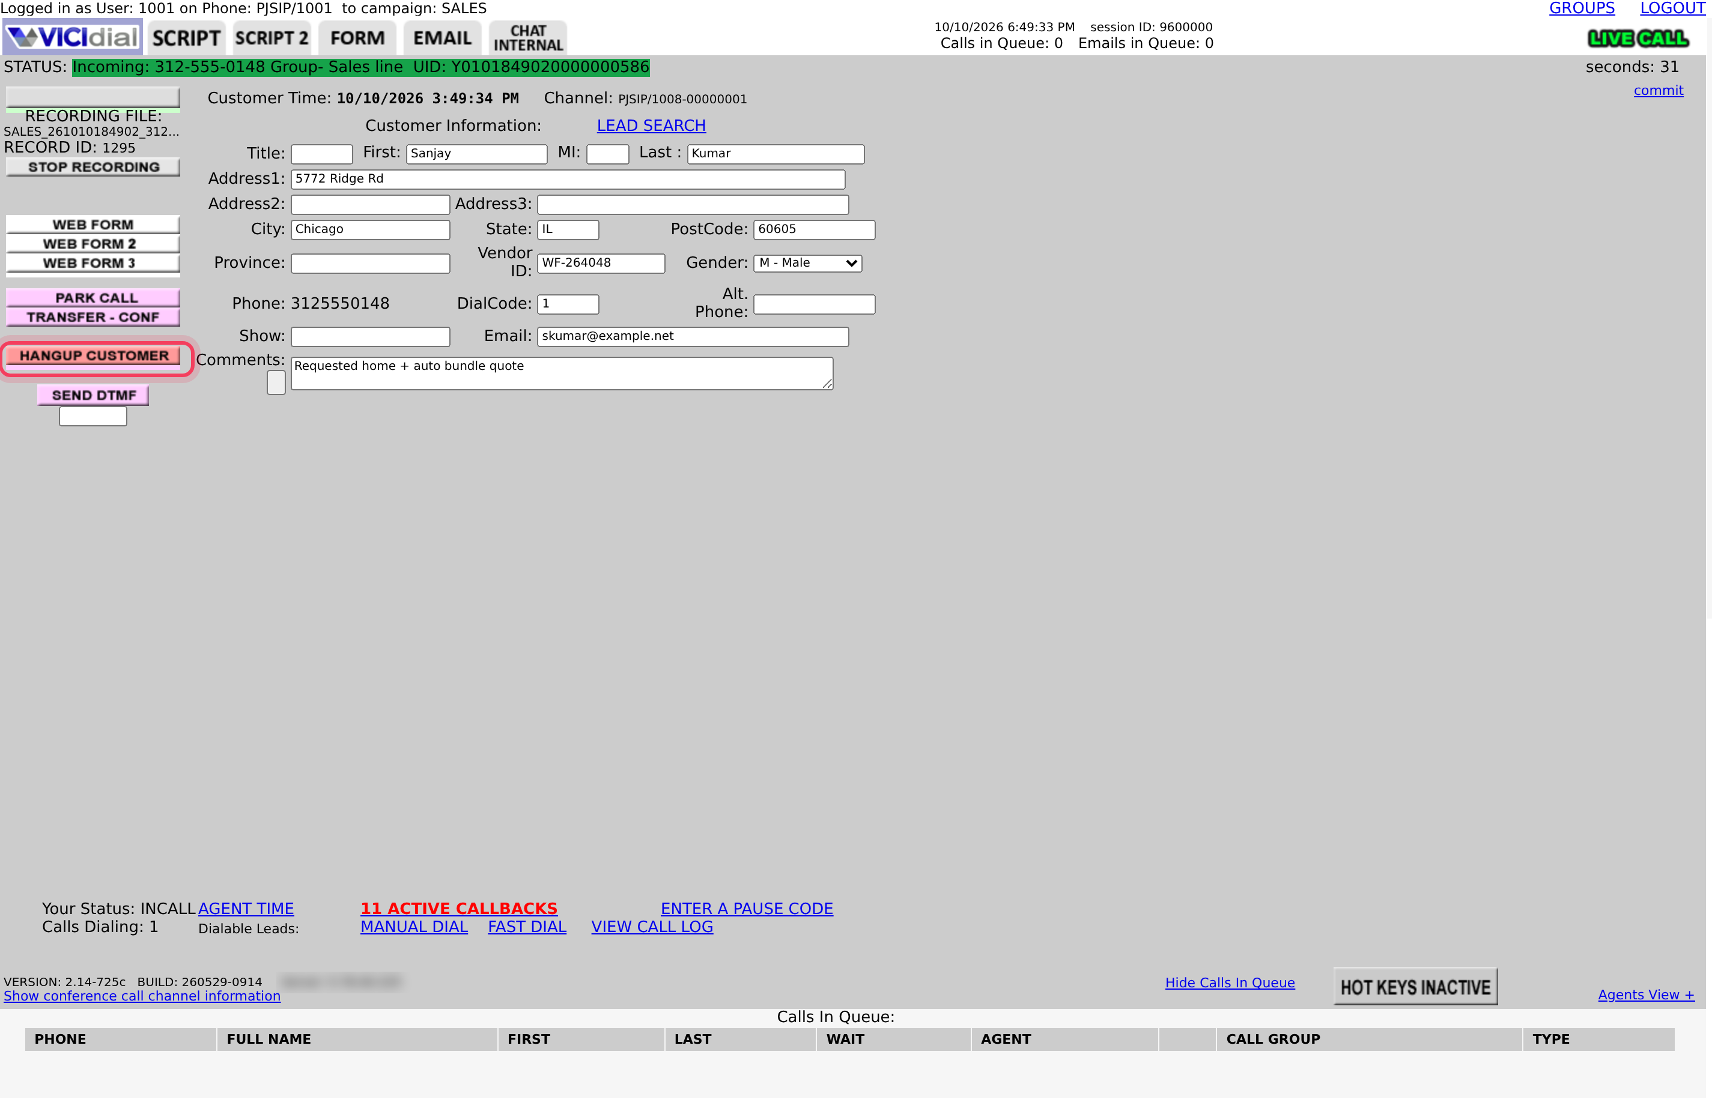Switch to the SCRIPT 2 tab
The image size is (1712, 1105).
coord(272,38)
